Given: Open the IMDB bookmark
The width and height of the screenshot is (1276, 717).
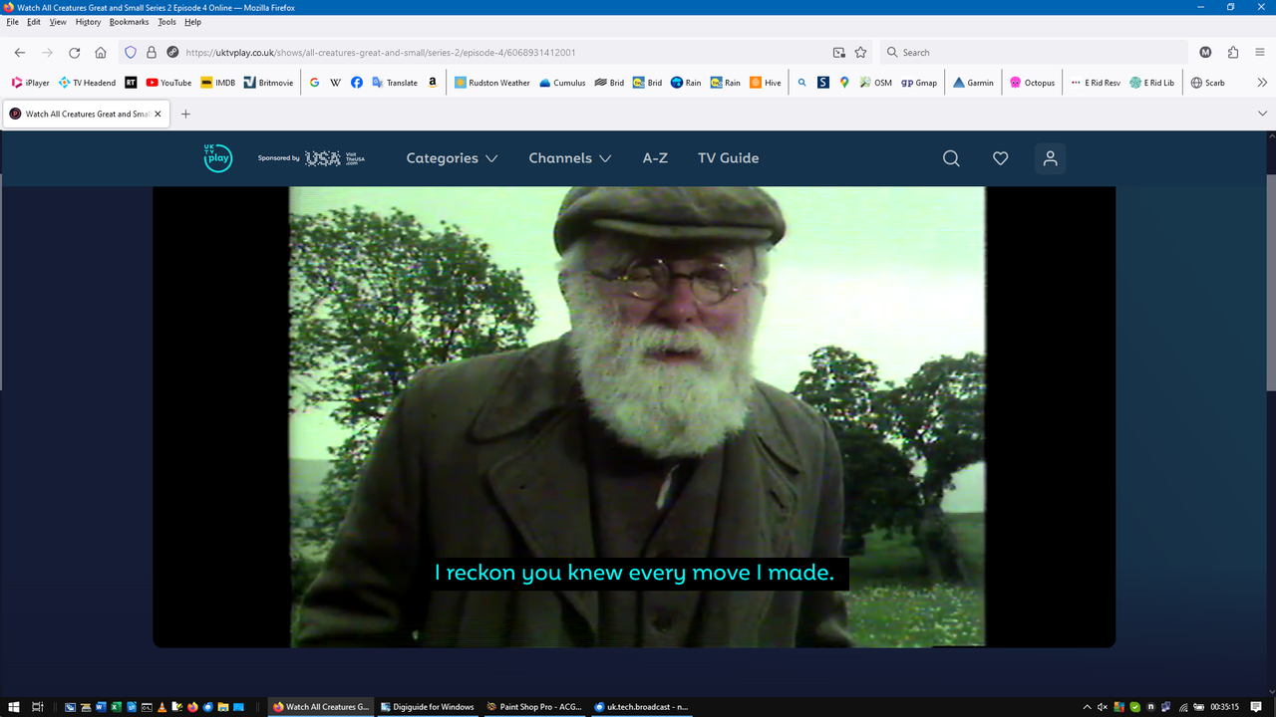Looking at the screenshot, I should coord(218,83).
